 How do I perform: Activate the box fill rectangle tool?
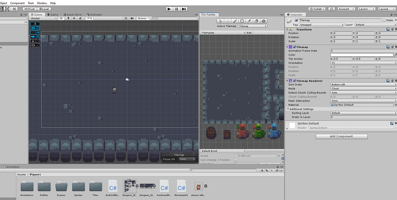click(242, 21)
